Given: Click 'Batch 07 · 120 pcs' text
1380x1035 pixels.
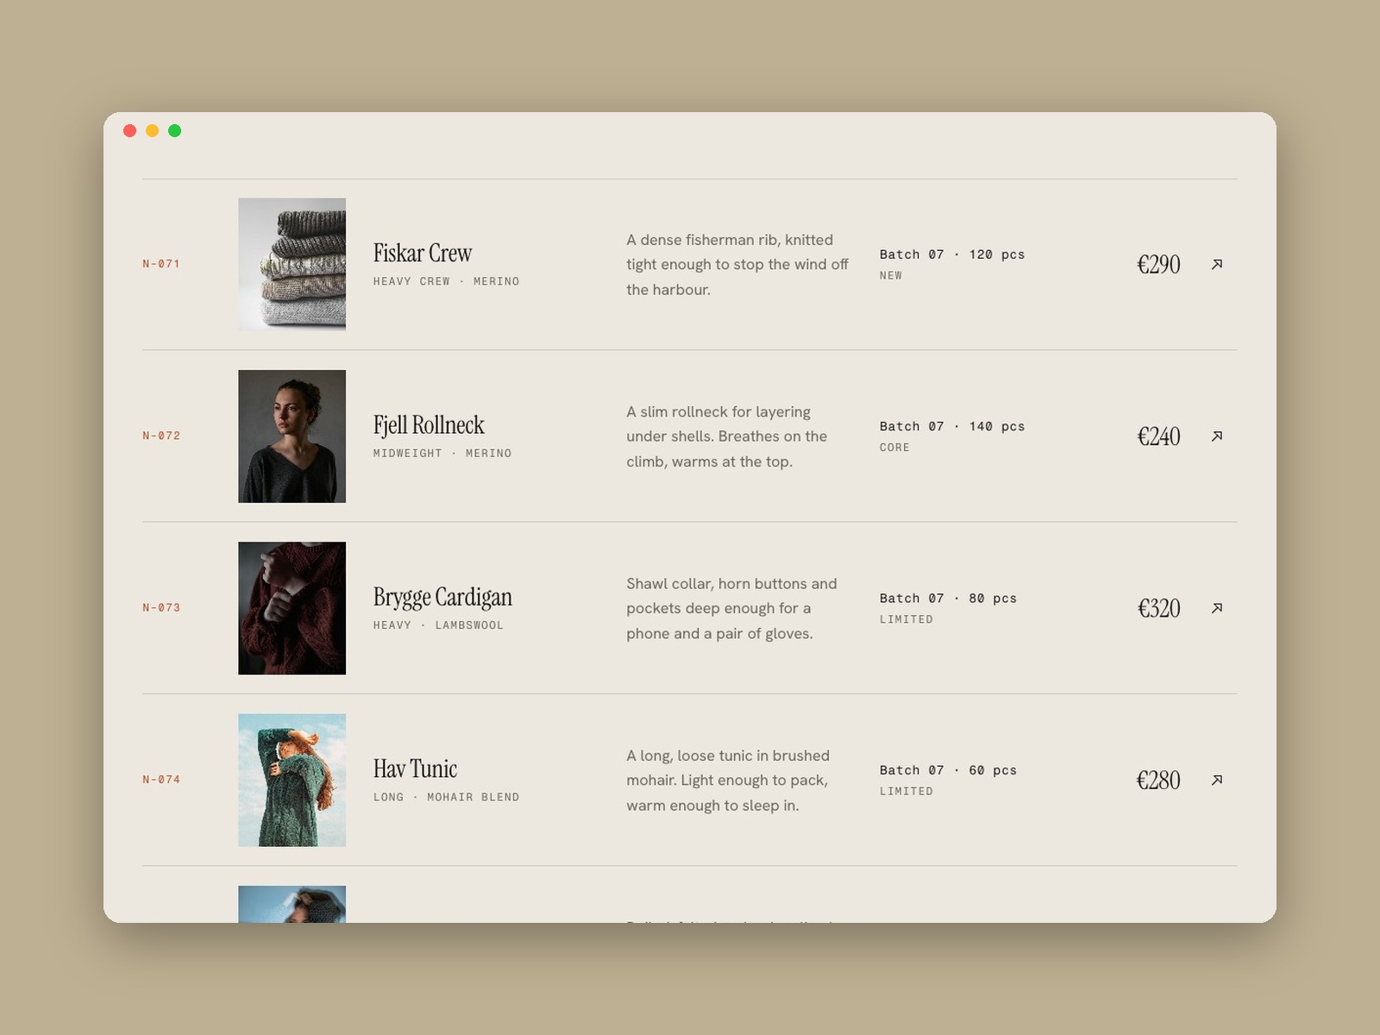Looking at the screenshot, I should [x=952, y=254].
